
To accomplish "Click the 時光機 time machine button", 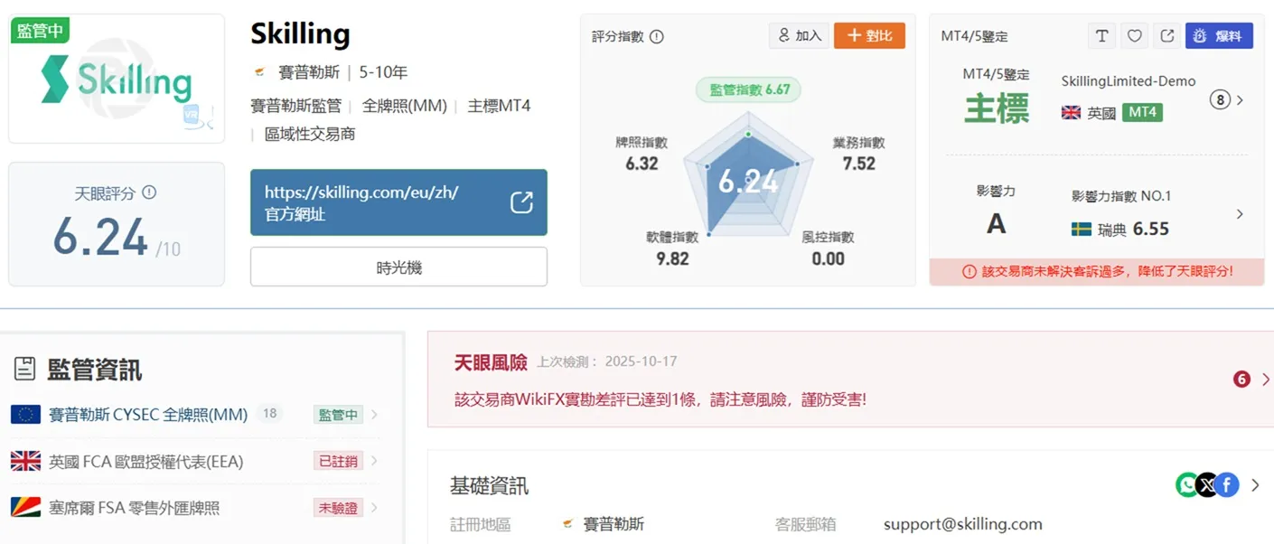I will [398, 267].
